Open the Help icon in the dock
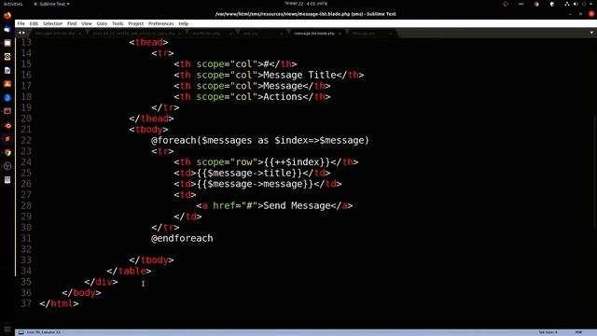Image resolution: width=597 pixels, height=336 pixels. 7,98
